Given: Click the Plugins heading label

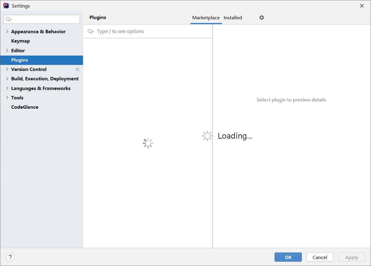Looking at the screenshot, I should click(x=98, y=18).
